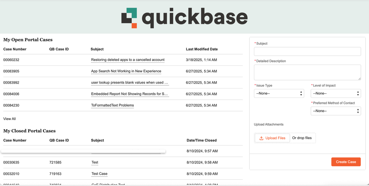Click Last Modified Date column header
Viewport: 369px width, 186px height.
coord(202,49)
